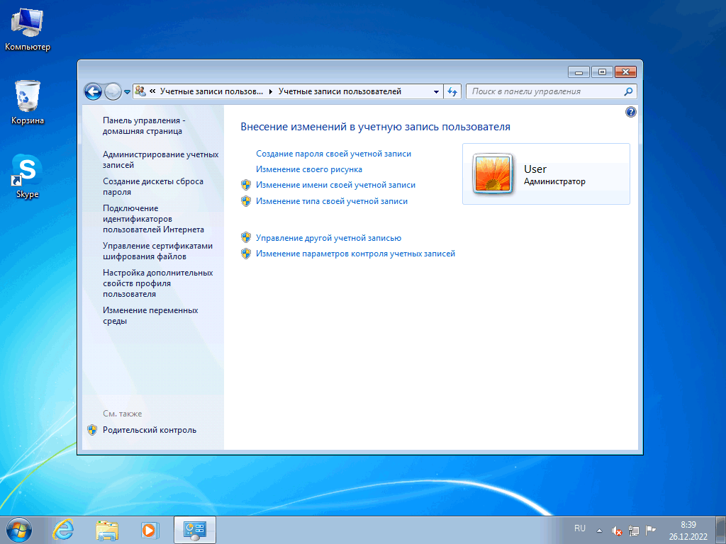The width and height of the screenshot is (726, 544).
Task: Click the network tray icon
Action: tap(633, 531)
